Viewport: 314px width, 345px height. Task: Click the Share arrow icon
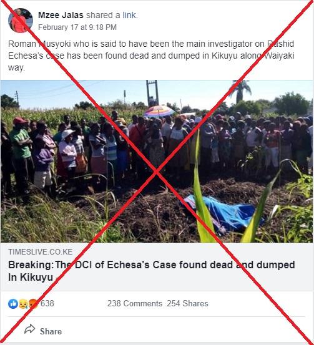click(x=30, y=329)
